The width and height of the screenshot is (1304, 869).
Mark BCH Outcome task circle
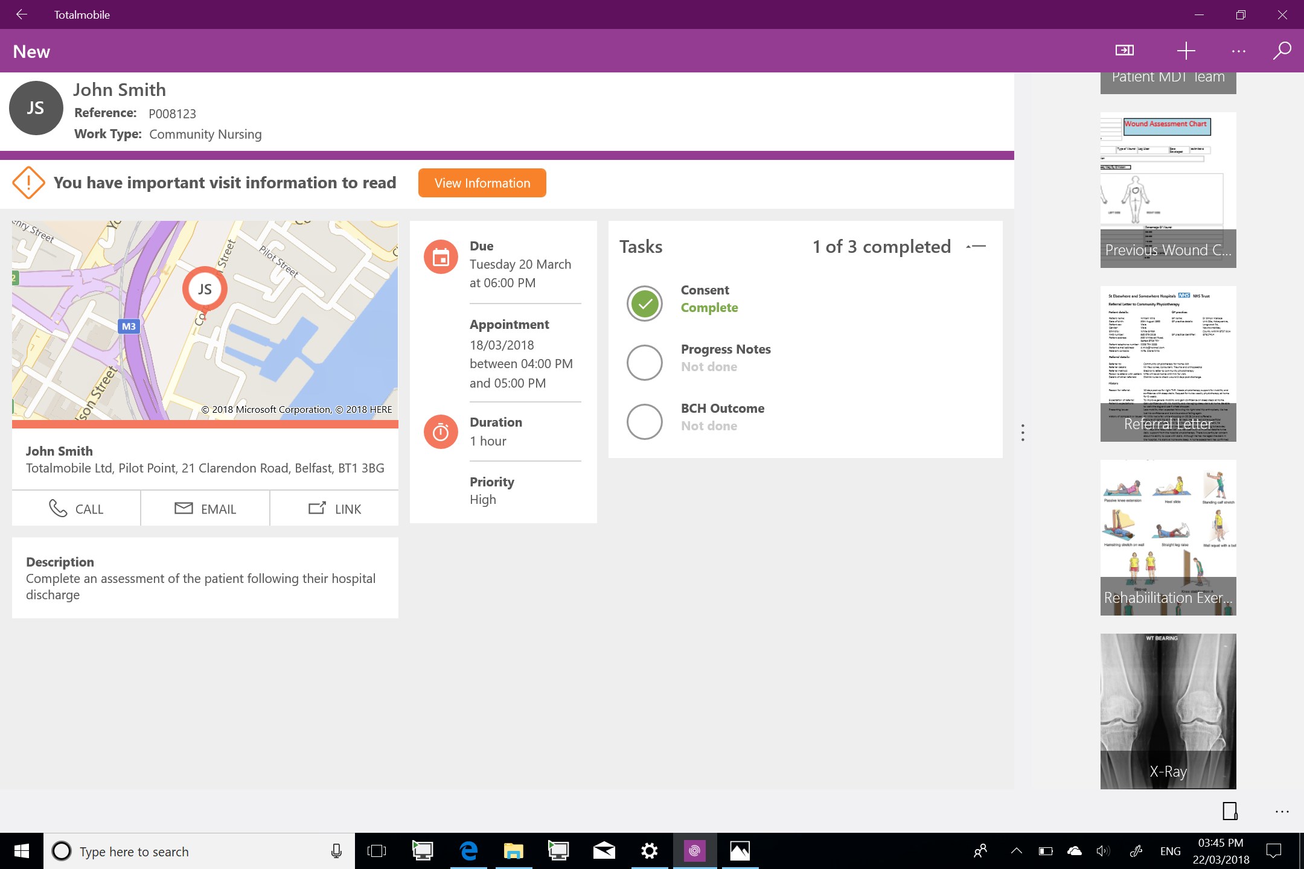point(645,422)
